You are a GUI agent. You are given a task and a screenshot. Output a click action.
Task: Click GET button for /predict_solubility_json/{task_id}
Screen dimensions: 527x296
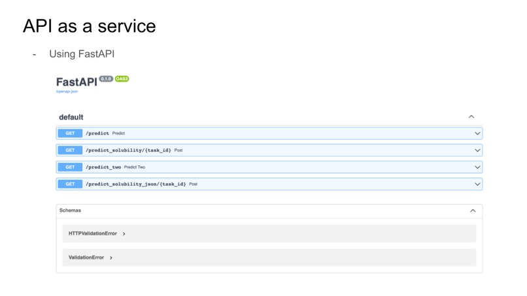(70, 184)
